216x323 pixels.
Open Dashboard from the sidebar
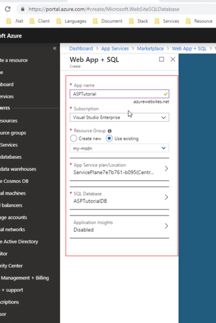coord(7,84)
